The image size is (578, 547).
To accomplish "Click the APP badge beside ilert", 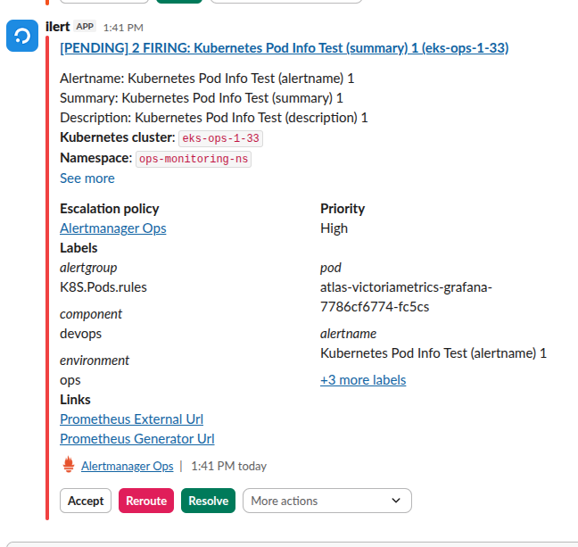I will [x=85, y=27].
